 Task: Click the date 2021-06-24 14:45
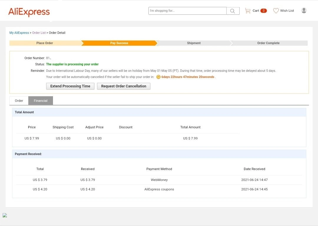[x=254, y=189]
